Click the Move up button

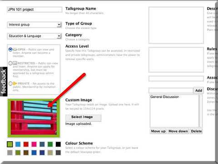(158, 131)
